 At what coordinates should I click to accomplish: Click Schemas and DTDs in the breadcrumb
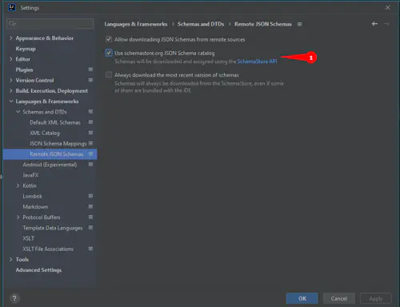[x=201, y=24]
